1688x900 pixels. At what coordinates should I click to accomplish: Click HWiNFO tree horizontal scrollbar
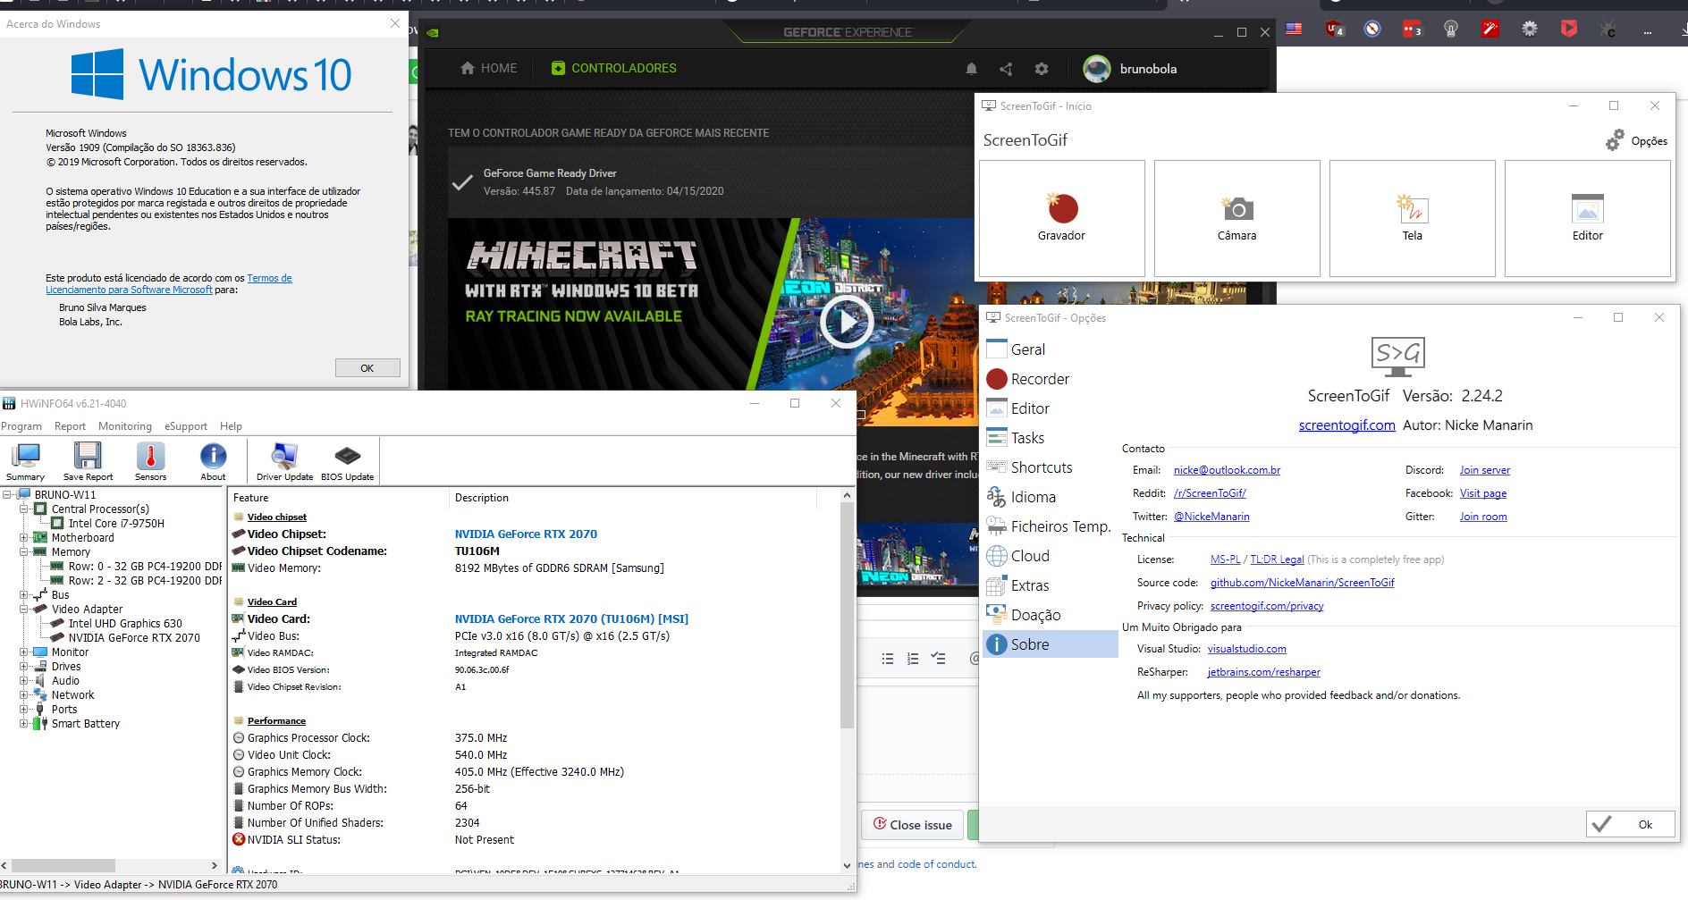tap(63, 865)
